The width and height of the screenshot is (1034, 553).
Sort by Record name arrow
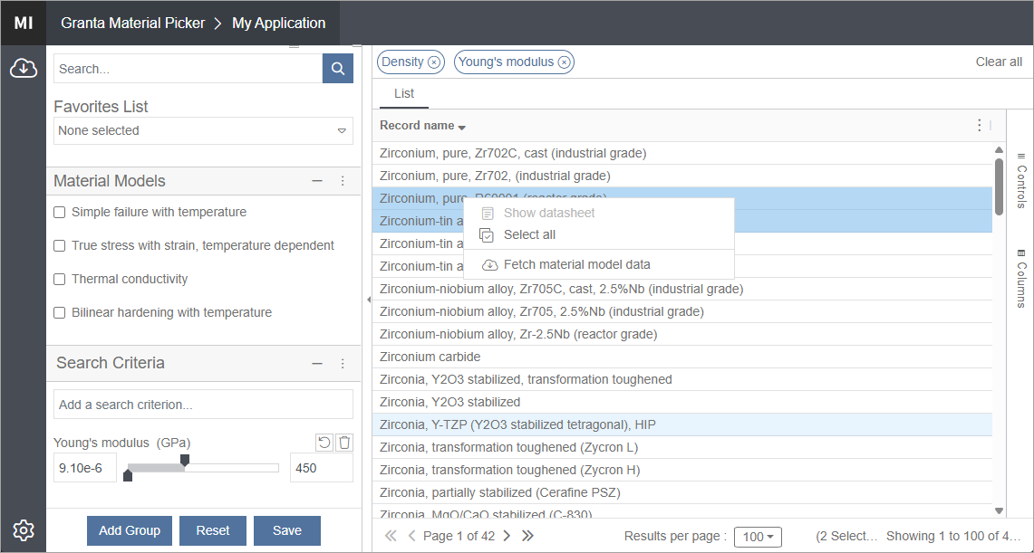click(x=461, y=127)
